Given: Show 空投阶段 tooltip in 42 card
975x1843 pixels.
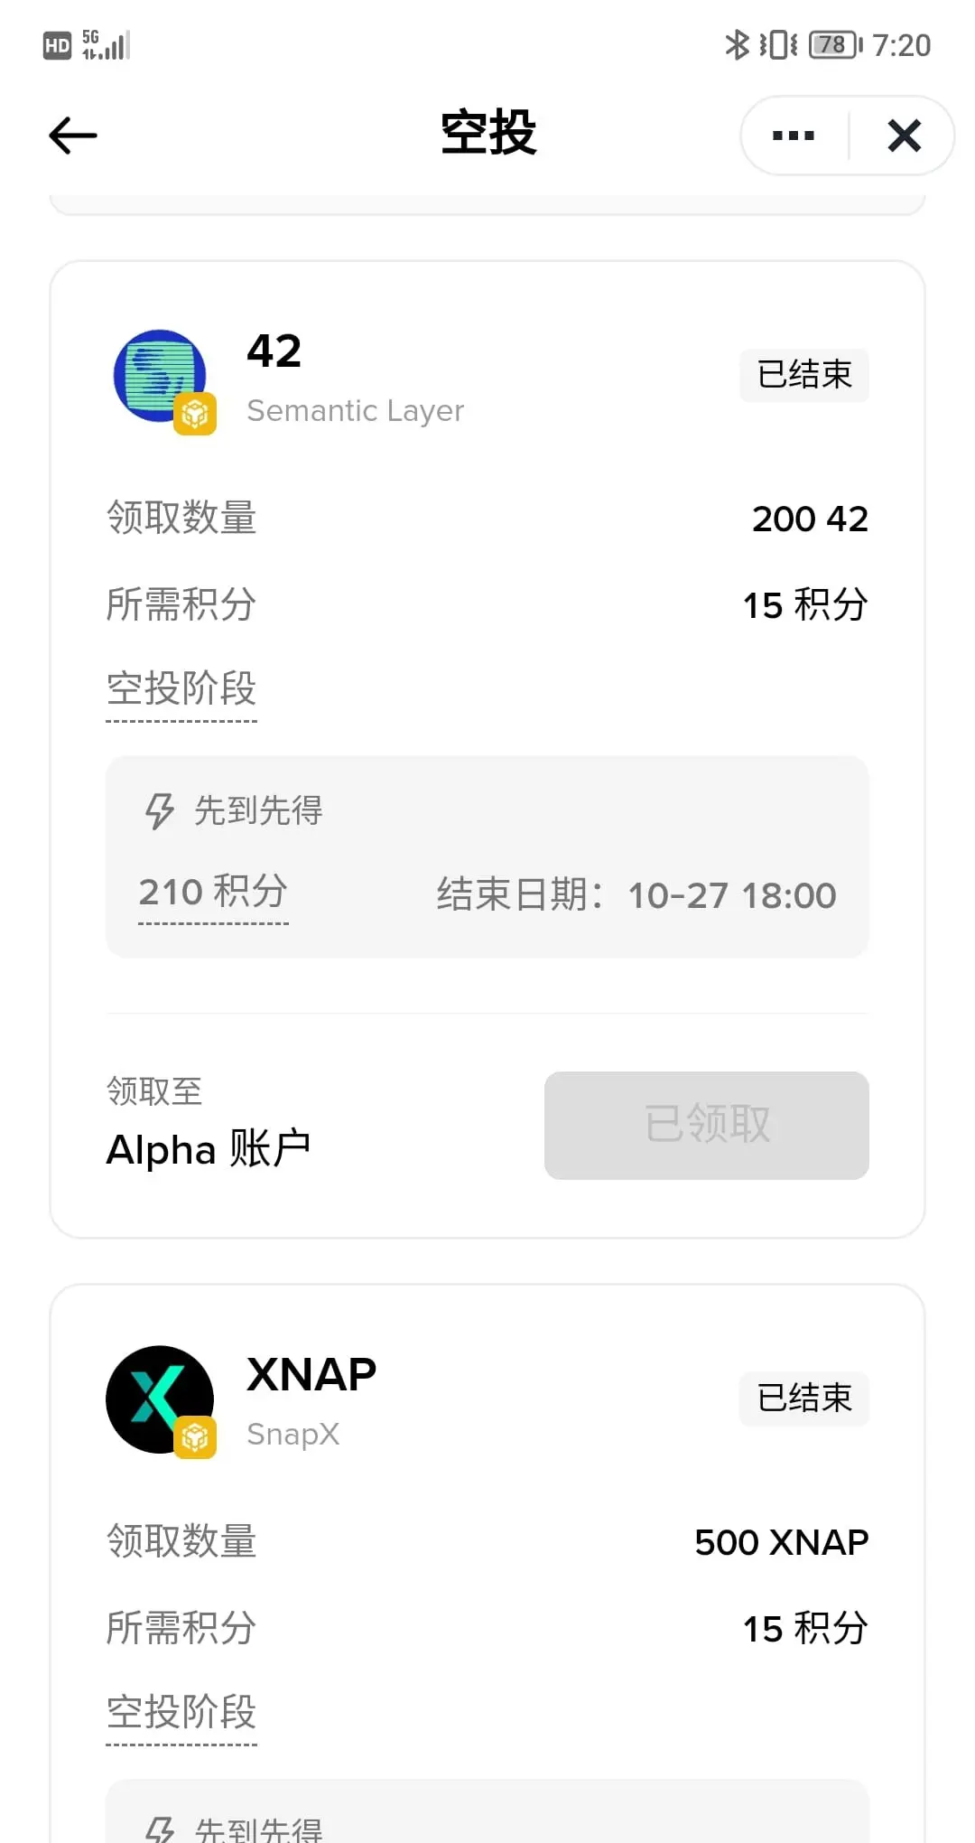Looking at the screenshot, I should [x=181, y=689].
